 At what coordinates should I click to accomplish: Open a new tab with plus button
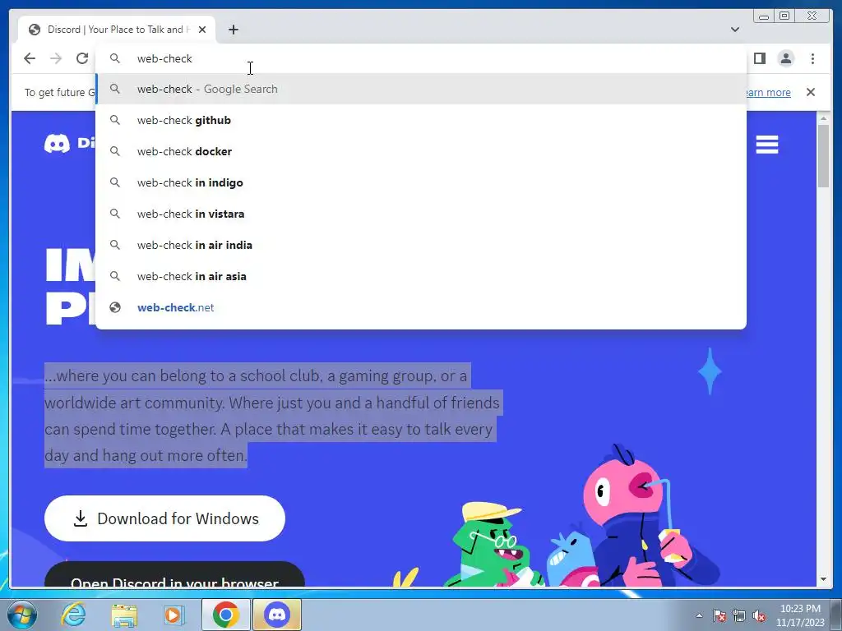[233, 30]
